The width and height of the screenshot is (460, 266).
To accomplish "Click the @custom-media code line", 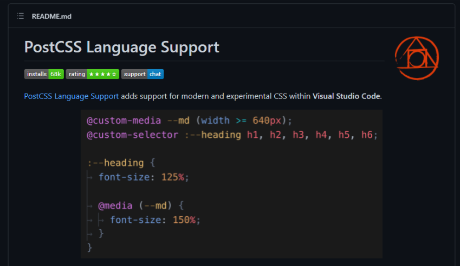I will 189,121.
